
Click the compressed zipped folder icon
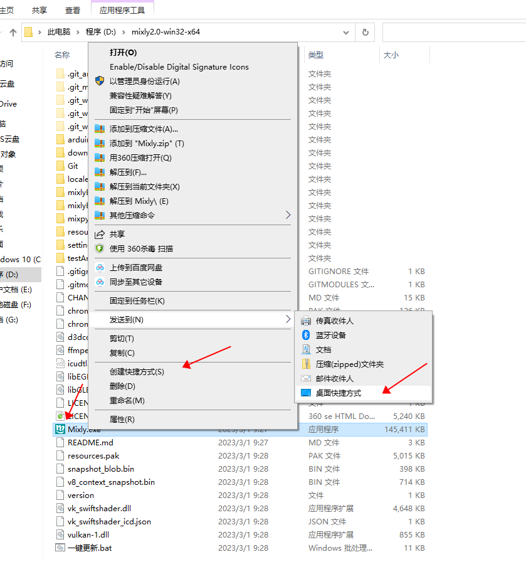click(x=306, y=364)
